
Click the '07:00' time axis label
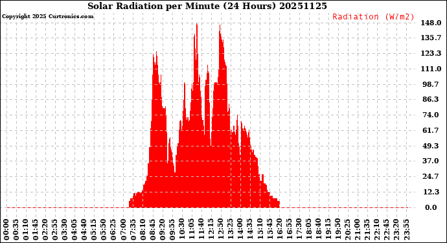[124, 230]
